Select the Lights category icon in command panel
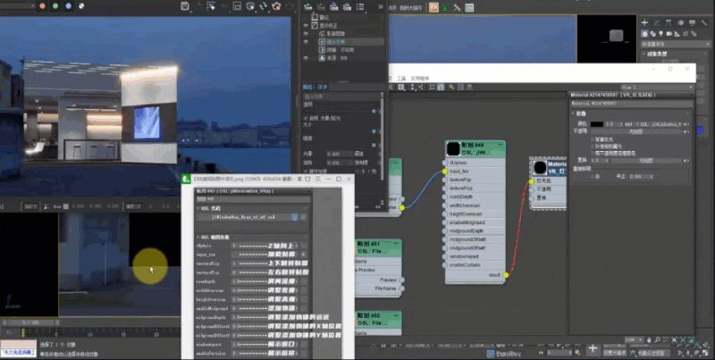Viewport: 715px width, 360px height. (660, 34)
